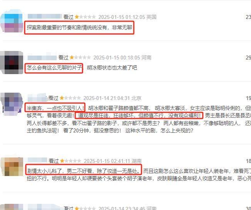Click timestamp 2025-01-14 21:04:31
The height and width of the screenshot is (210, 251).
[x=107, y=98]
